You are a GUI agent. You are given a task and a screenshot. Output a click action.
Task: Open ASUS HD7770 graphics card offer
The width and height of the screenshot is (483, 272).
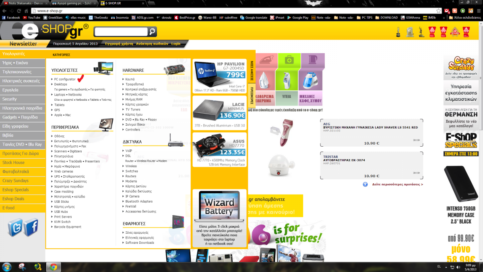pos(219,149)
